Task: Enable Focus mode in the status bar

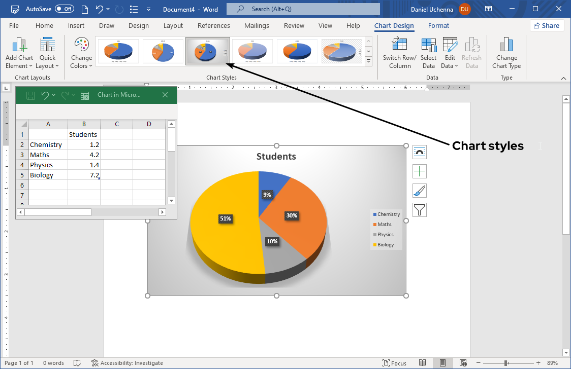Action: coord(394,363)
